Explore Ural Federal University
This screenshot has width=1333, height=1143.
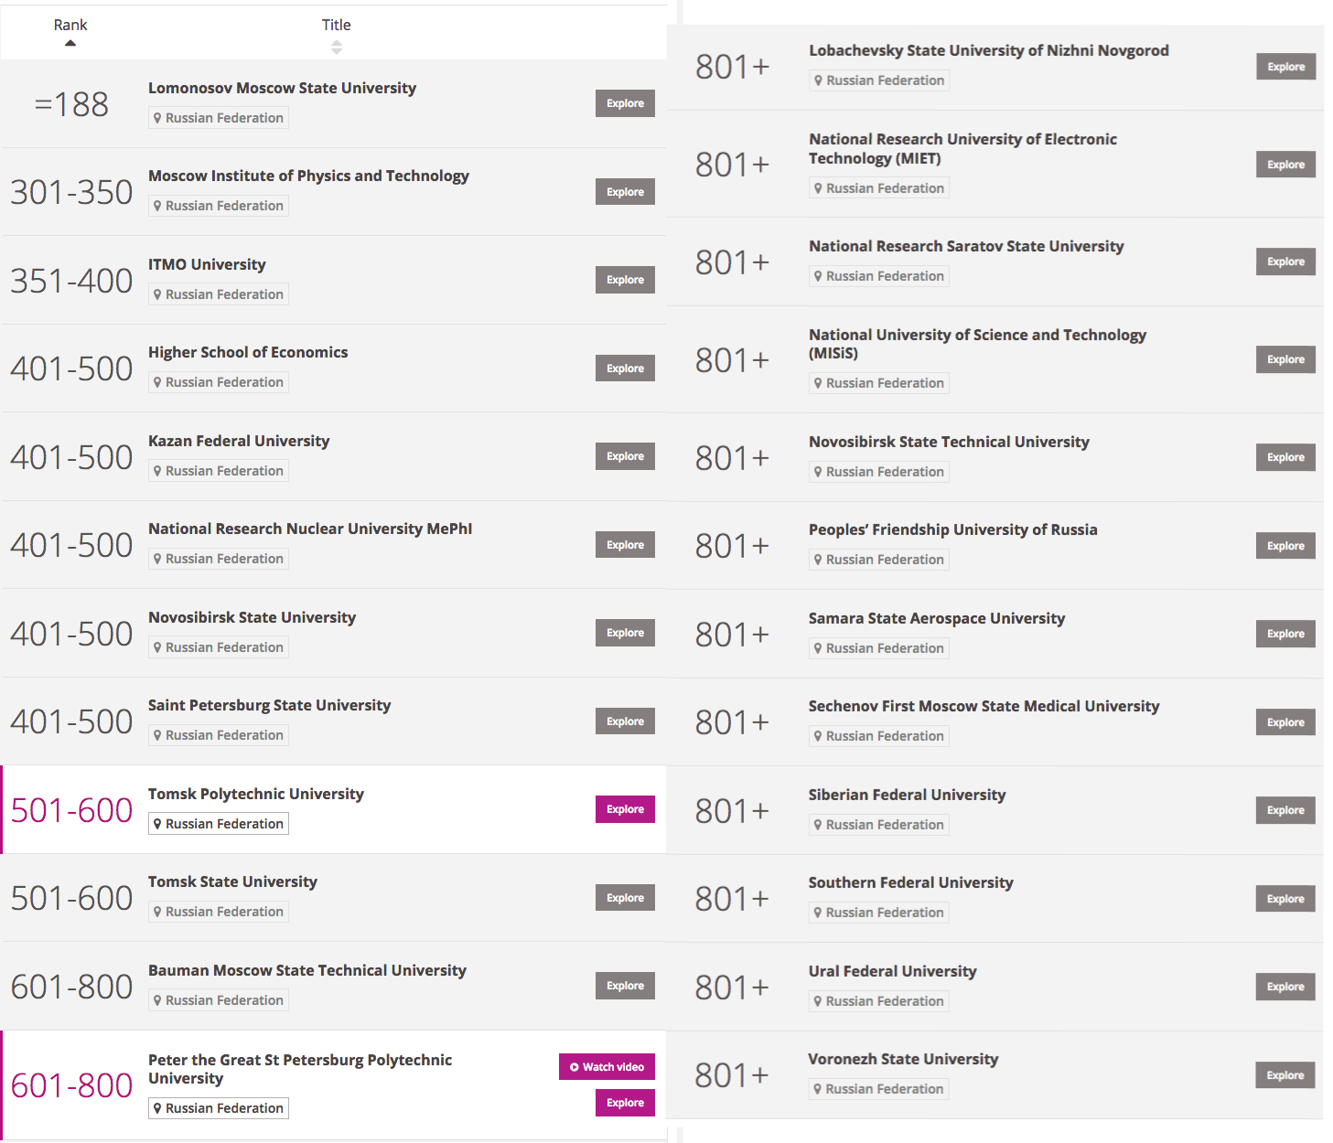(x=1285, y=987)
